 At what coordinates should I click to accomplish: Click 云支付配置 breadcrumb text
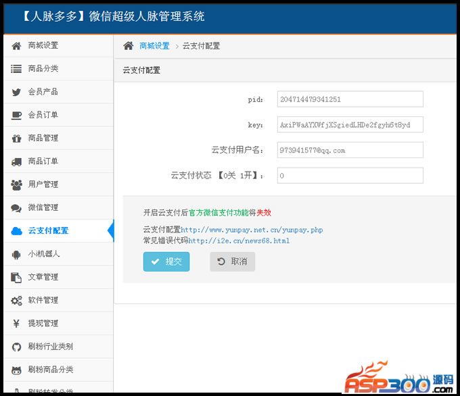click(x=202, y=46)
